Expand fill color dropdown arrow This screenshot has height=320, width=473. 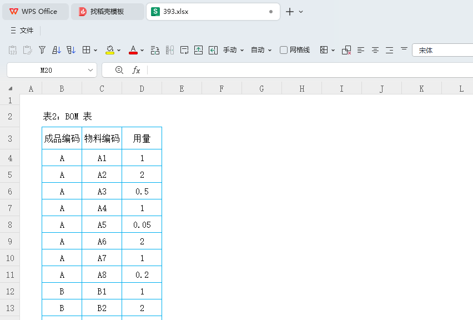point(119,51)
